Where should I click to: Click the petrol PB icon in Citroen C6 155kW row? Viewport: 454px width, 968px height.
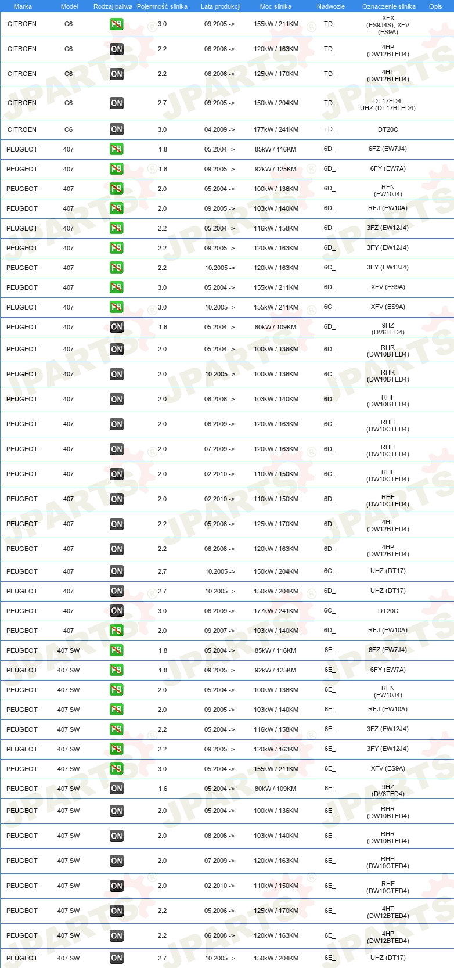click(117, 24)
